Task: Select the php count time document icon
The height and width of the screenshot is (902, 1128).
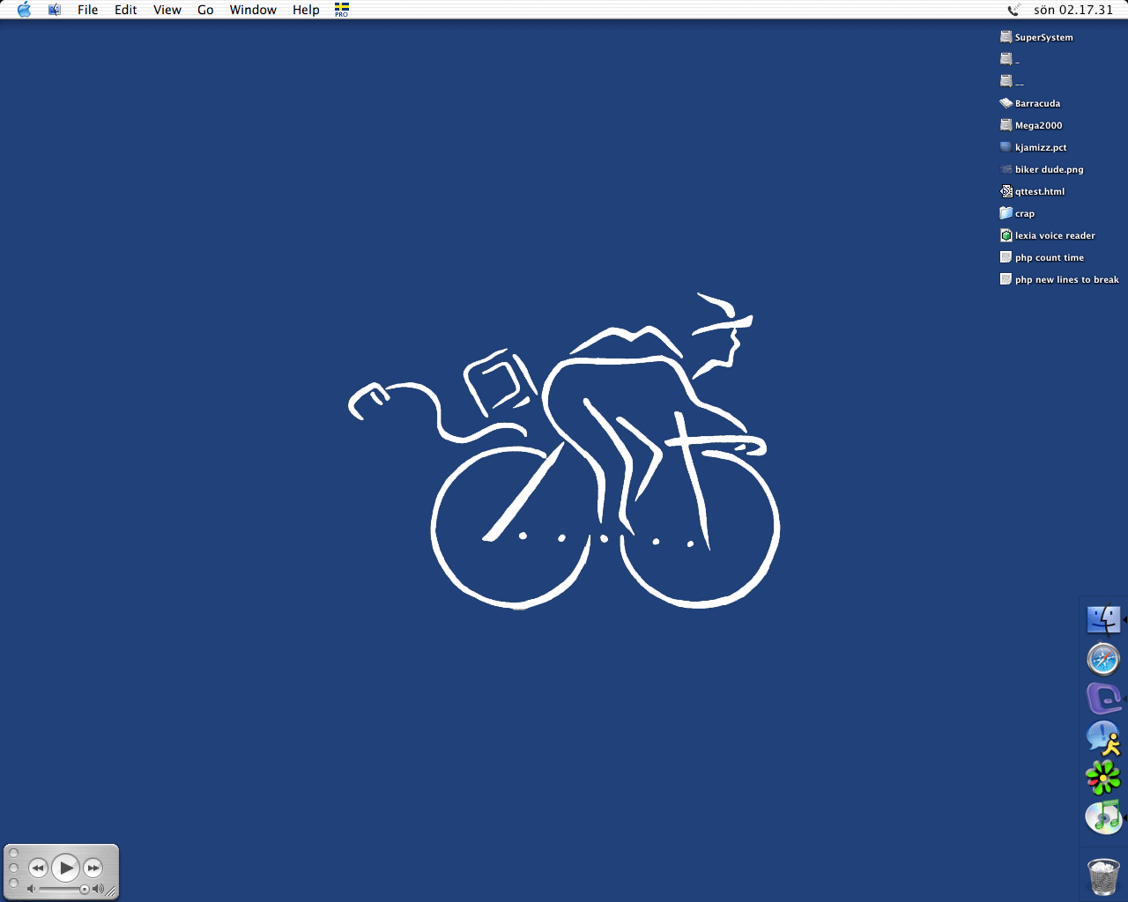Action: (1006, 257)
